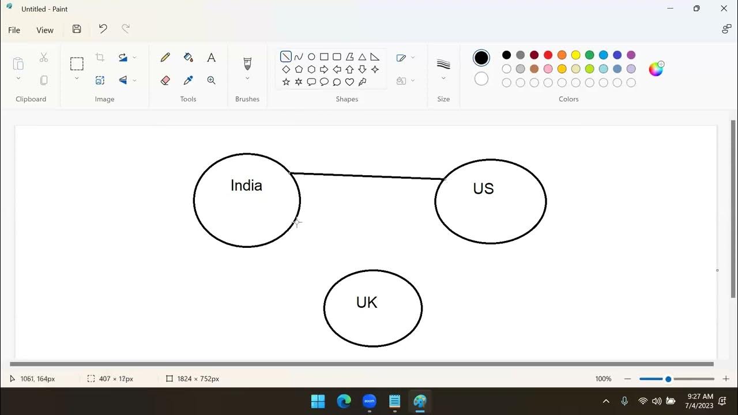Choose the Color 1 black circle

pos(481,58)
